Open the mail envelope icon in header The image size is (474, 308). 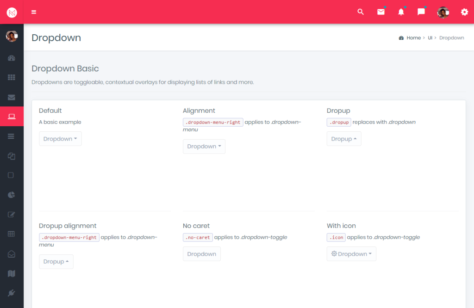point(381,12)
